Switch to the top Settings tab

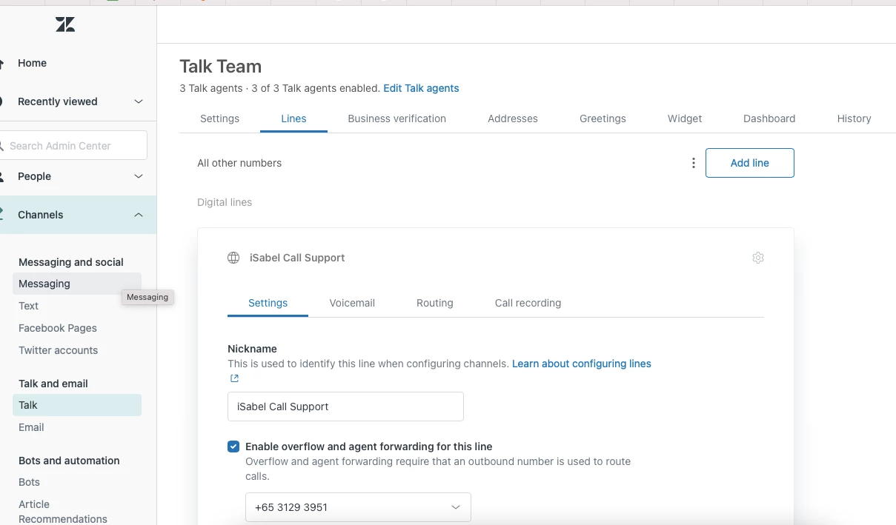click(219, 118)
